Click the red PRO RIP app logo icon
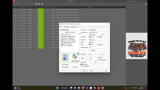This screenshot has width=160, height=90. click(x=14, y=1)
